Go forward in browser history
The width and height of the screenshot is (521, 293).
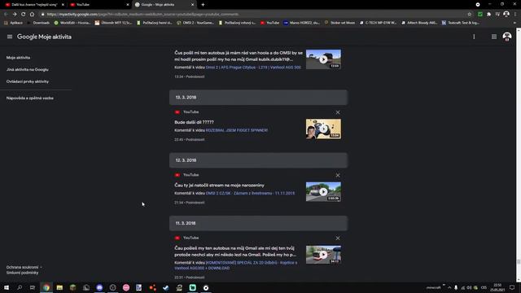[15, 15]
